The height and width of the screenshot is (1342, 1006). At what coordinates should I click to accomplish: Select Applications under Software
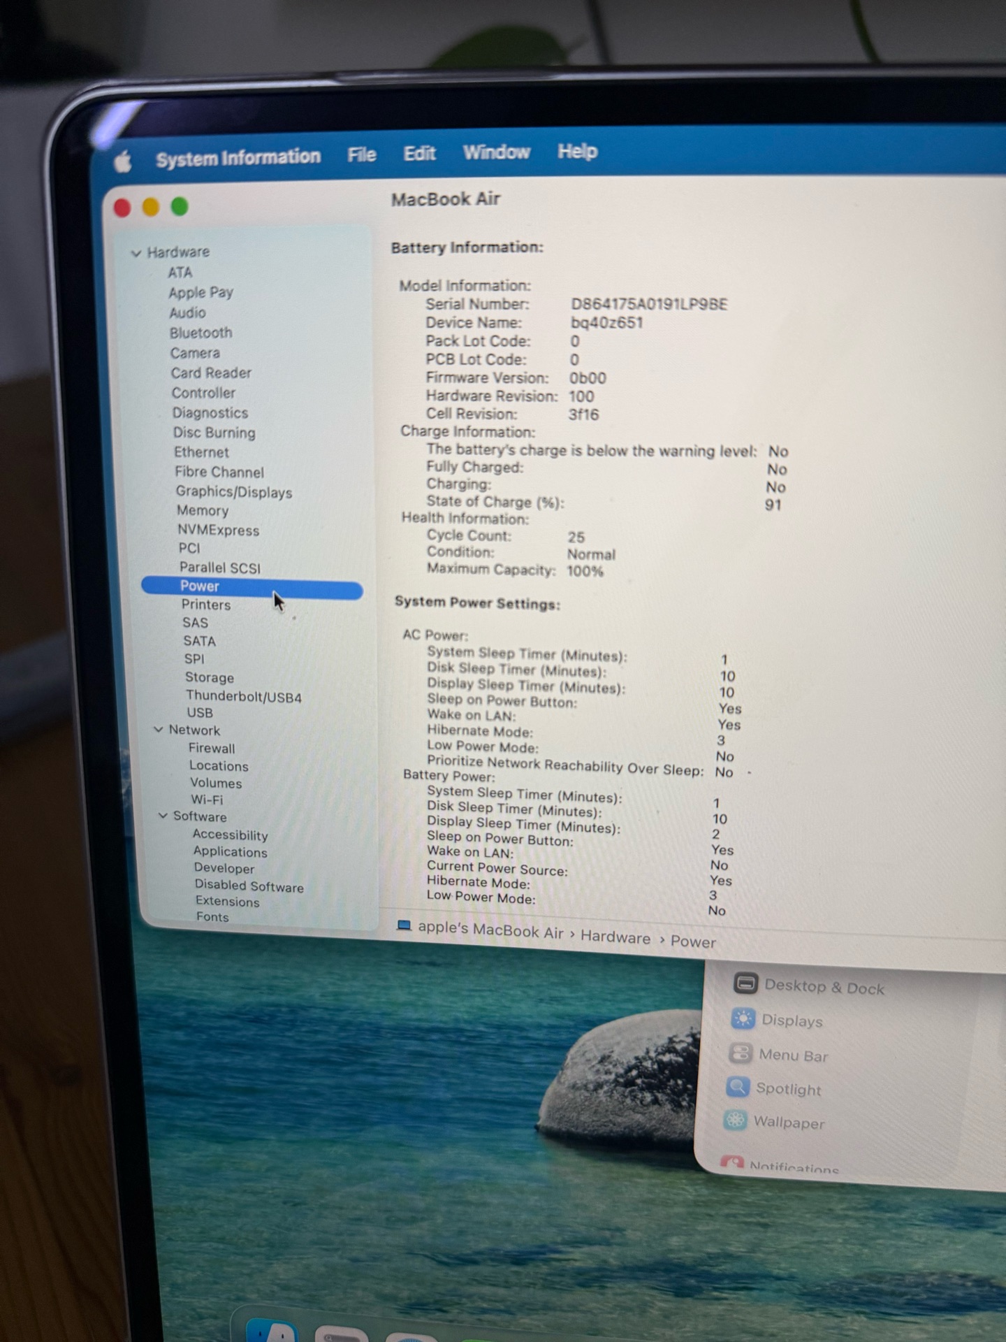click(x=230, y=852)
